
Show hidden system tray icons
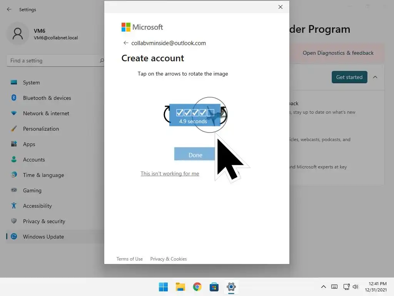(324, 287)
